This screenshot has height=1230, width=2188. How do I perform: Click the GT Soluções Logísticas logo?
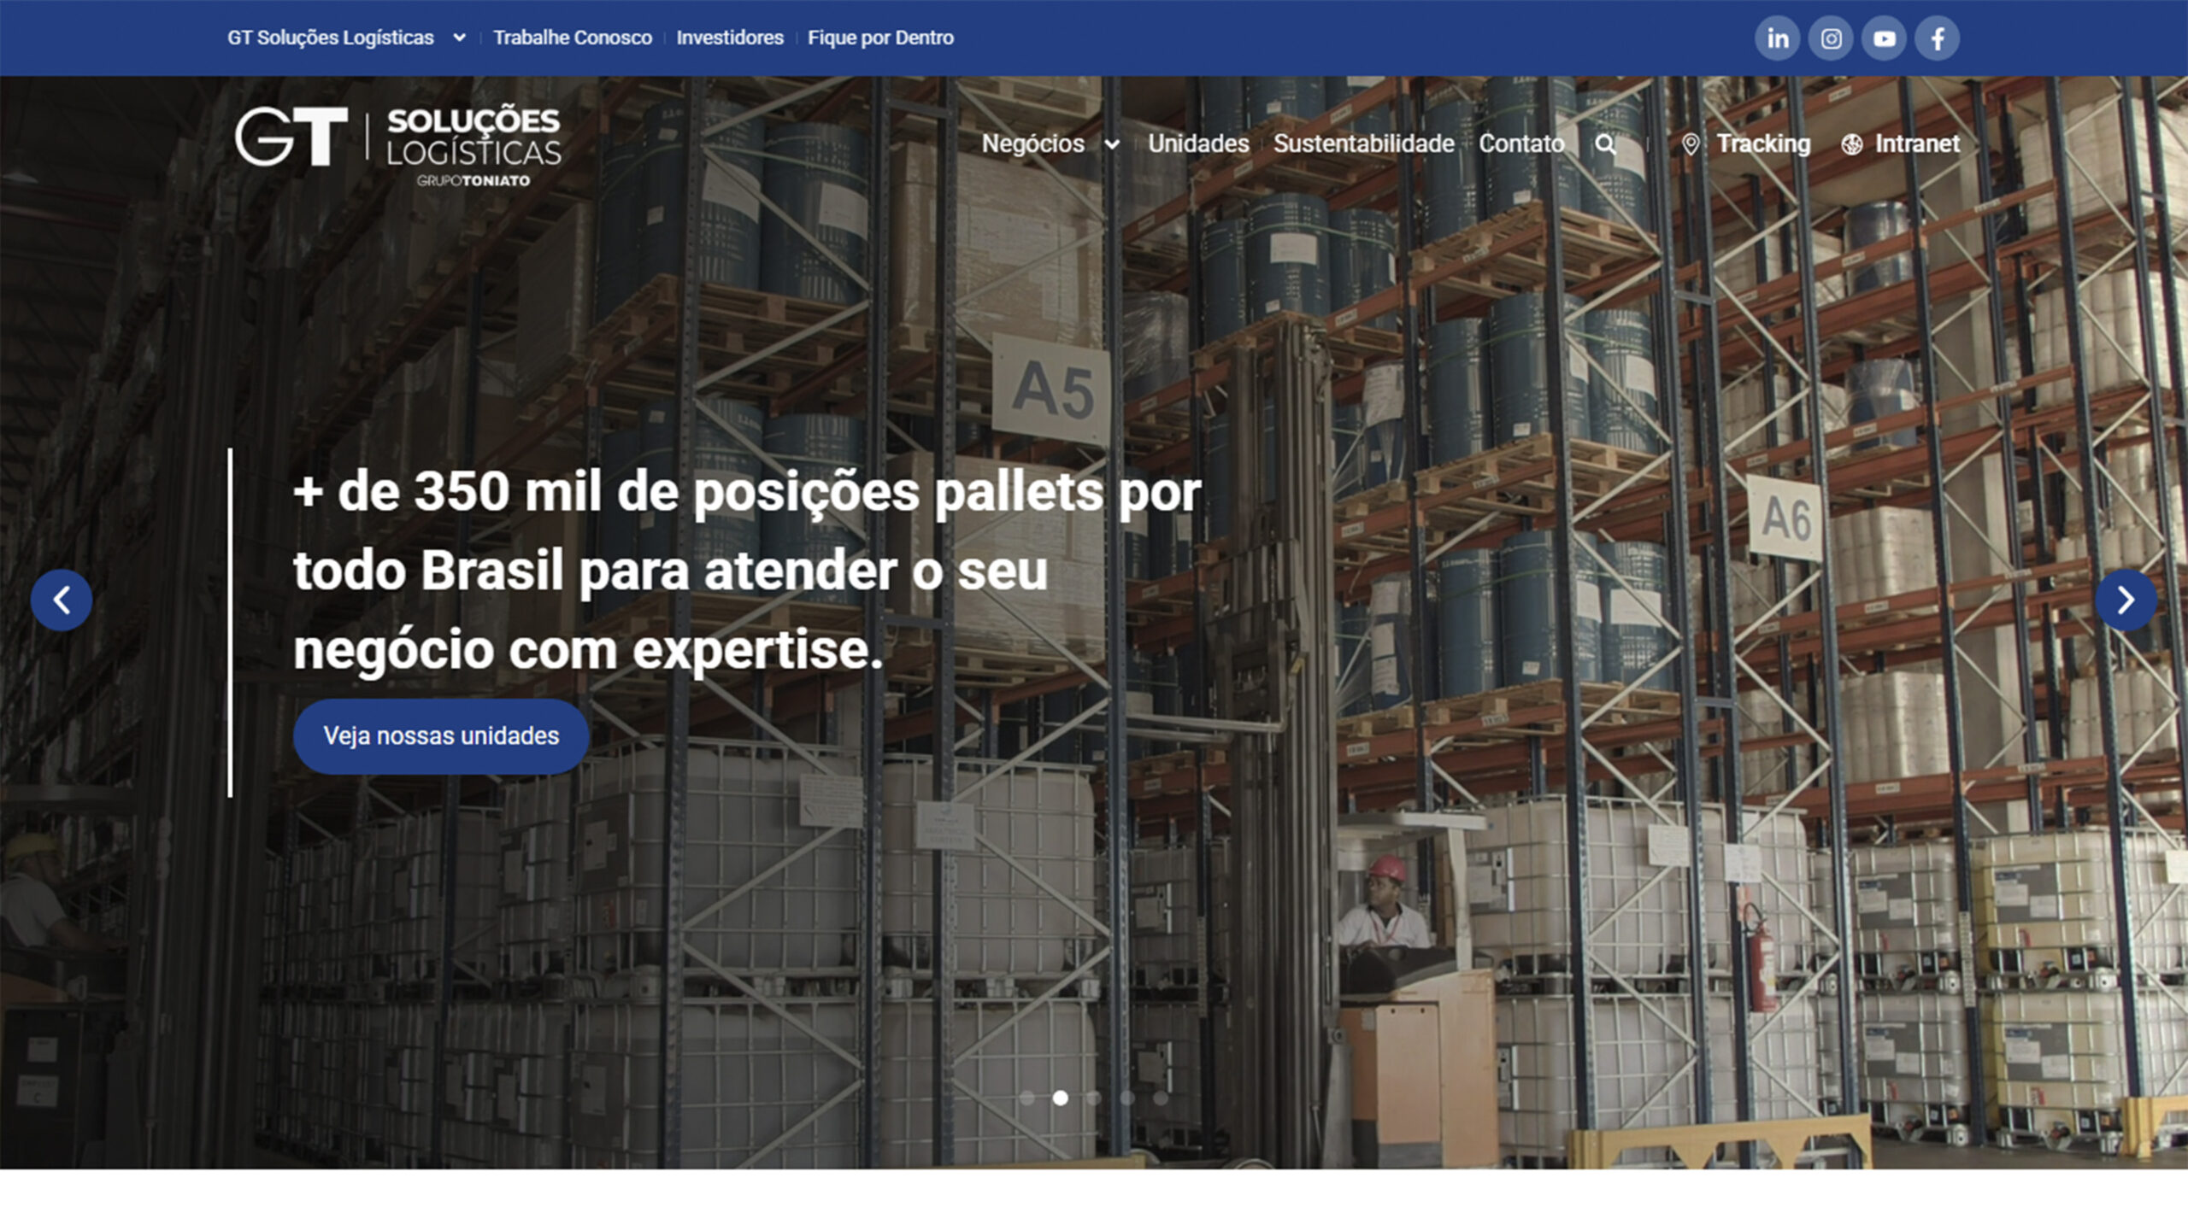[398, 145]
